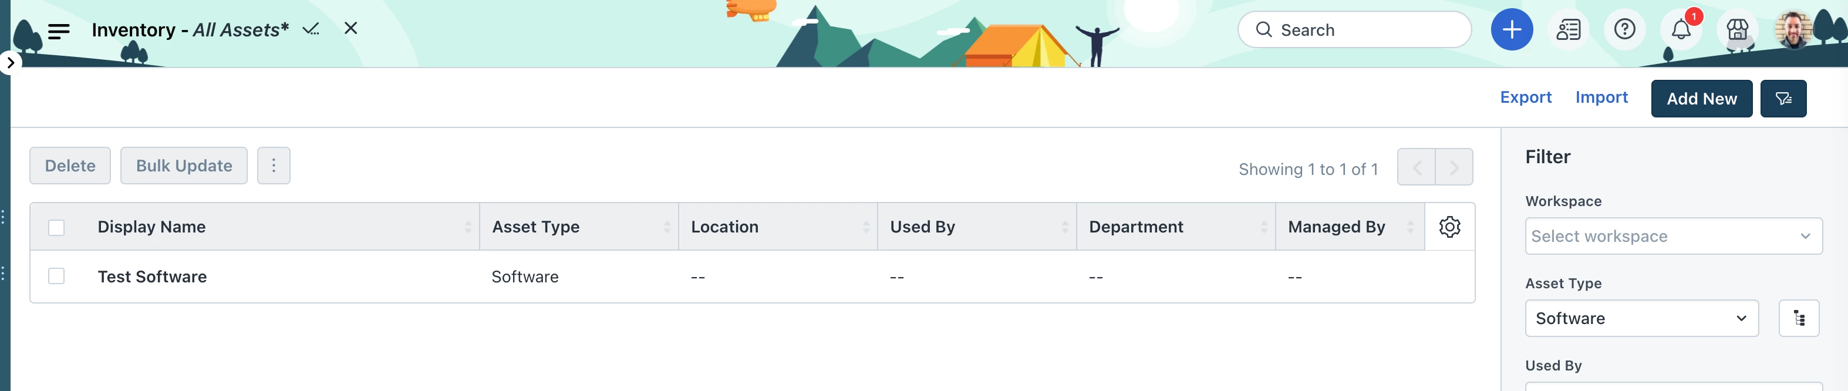Click the blue plus quick-add icon
This screenshot has width=1848, height=391.
[1512, 29]
